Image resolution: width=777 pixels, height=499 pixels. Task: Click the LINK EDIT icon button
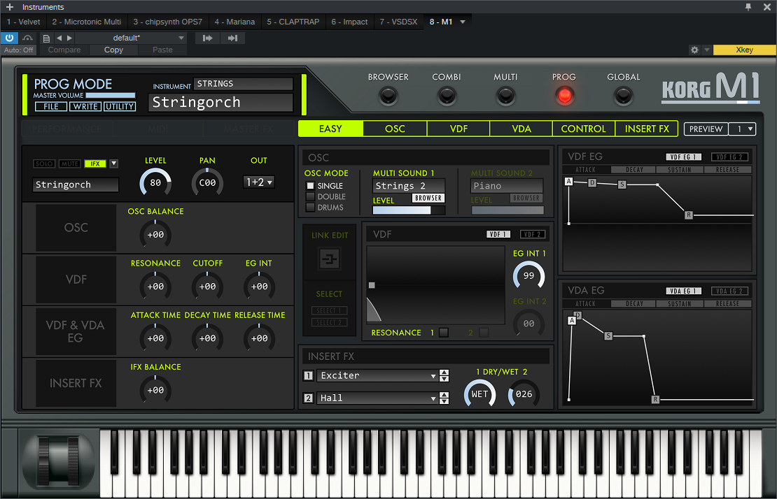329,259
